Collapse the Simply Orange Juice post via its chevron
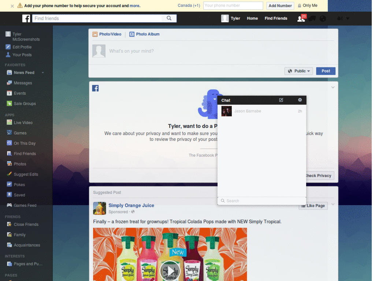Image resolution: width=375 pixels, height=281 pixels. [x=333, y=204]
